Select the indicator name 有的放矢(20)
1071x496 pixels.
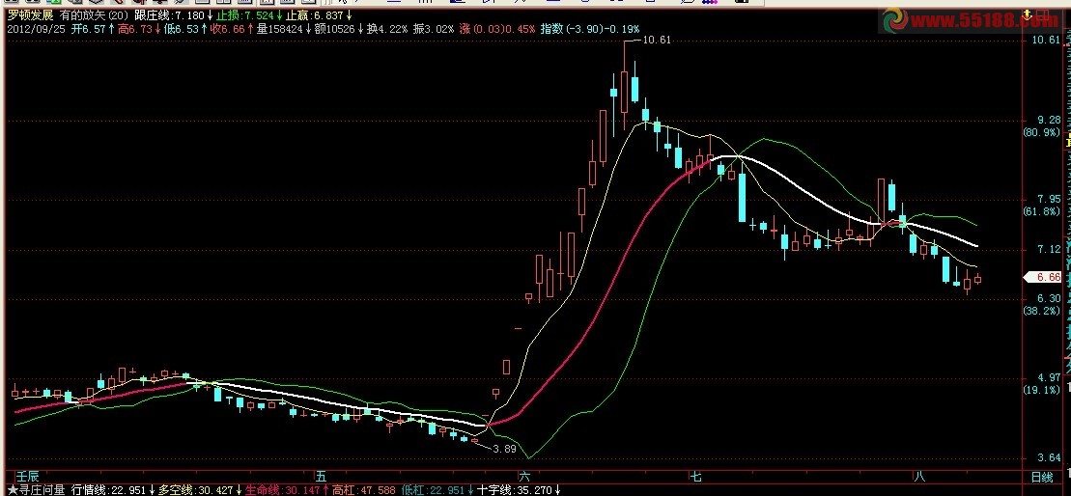coord(95,15)
